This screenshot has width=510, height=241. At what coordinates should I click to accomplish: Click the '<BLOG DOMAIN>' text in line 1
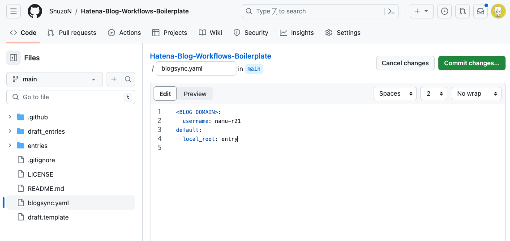click(197, 112)
